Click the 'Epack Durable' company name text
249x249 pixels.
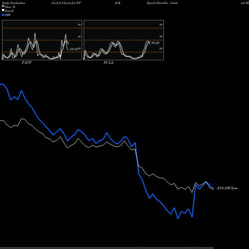coord(157,3)
